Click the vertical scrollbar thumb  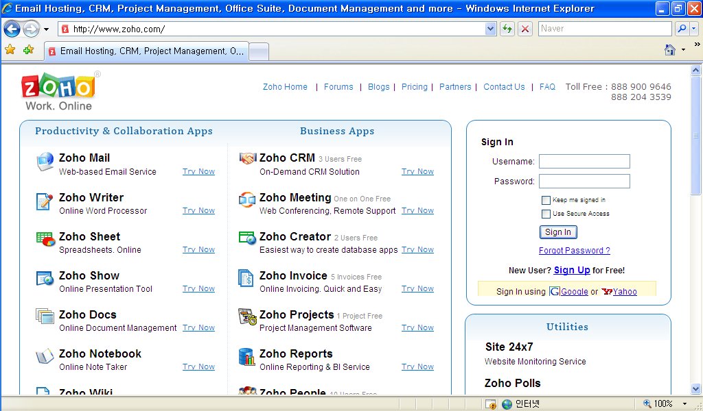pyautogui.click(x=696, y=135)
